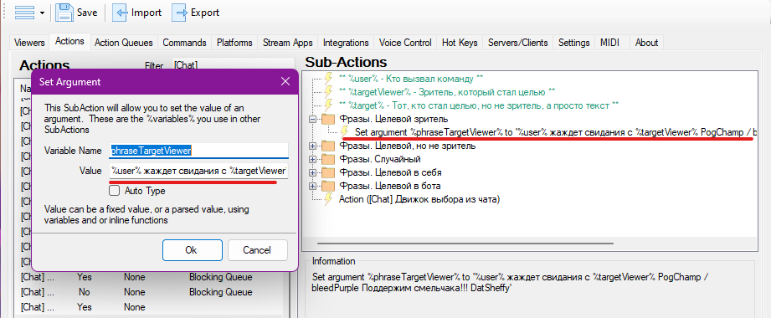Click the Information text about %phraseTargetViewer%
The image size is (771, 318).
coord(510,283)
